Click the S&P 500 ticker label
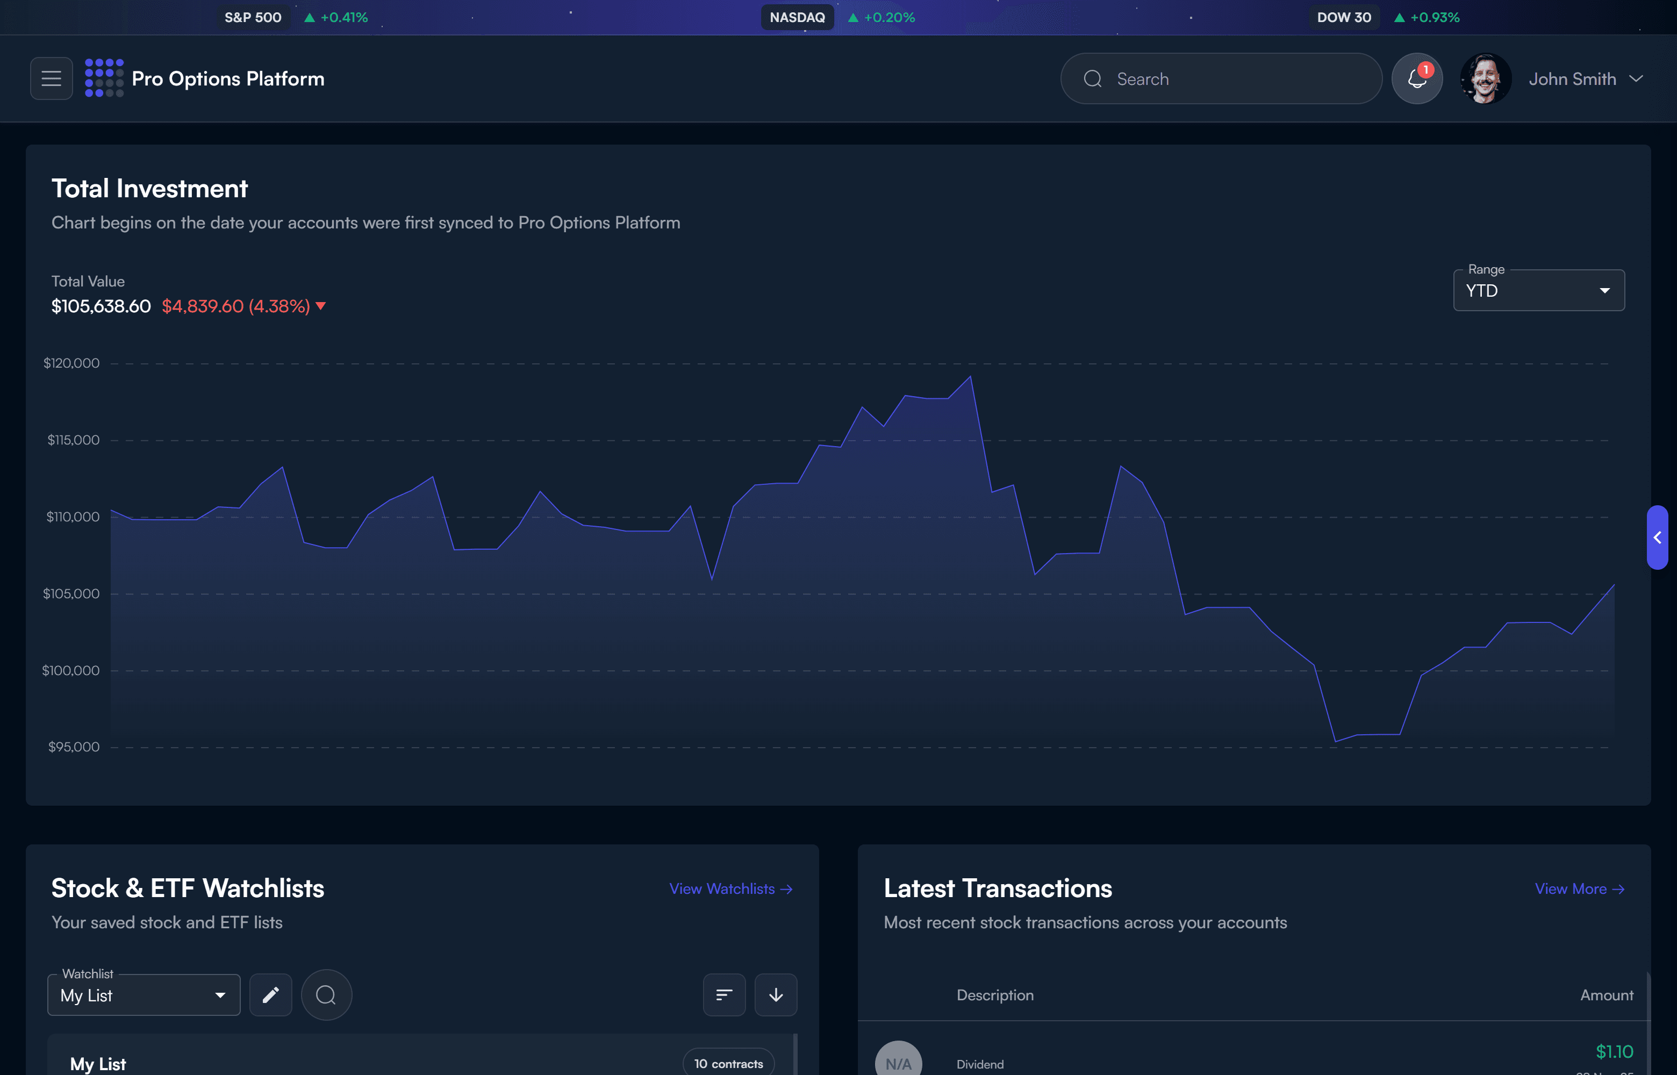1677x1075 pixels. point(253,17)
